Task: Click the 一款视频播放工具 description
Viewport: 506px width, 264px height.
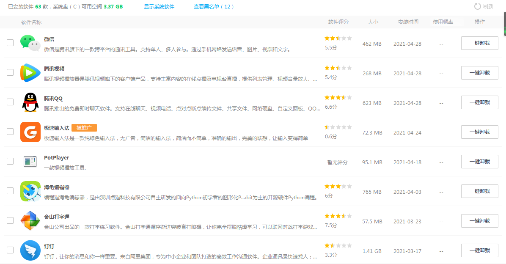Action: pos(65,168)
